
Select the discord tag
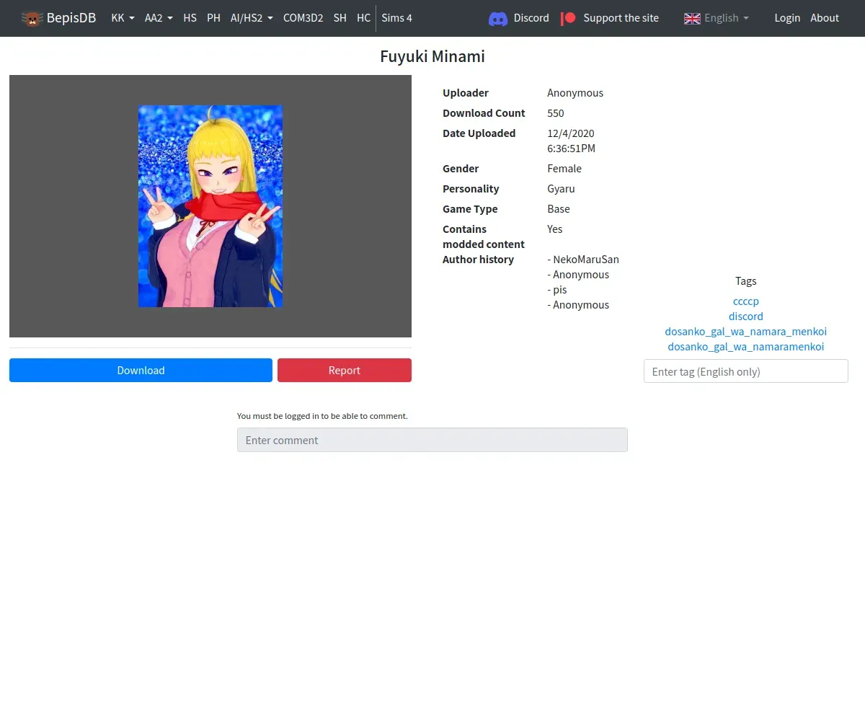pyautogui.click(x=746, y=317)
